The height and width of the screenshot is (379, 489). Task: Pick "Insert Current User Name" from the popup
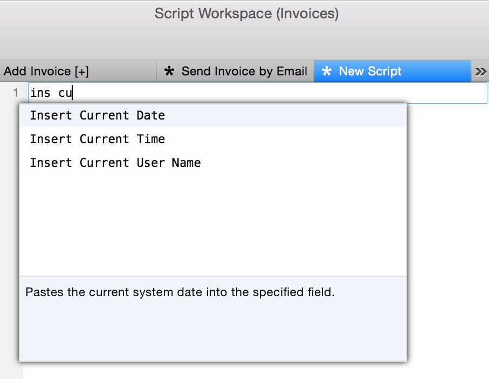[115, 163]
